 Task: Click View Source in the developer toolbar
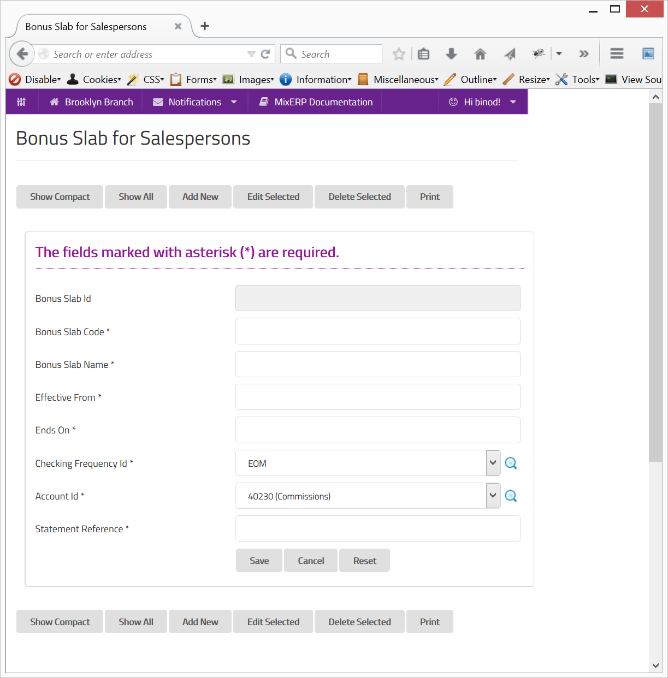click(x=634, y=80)
